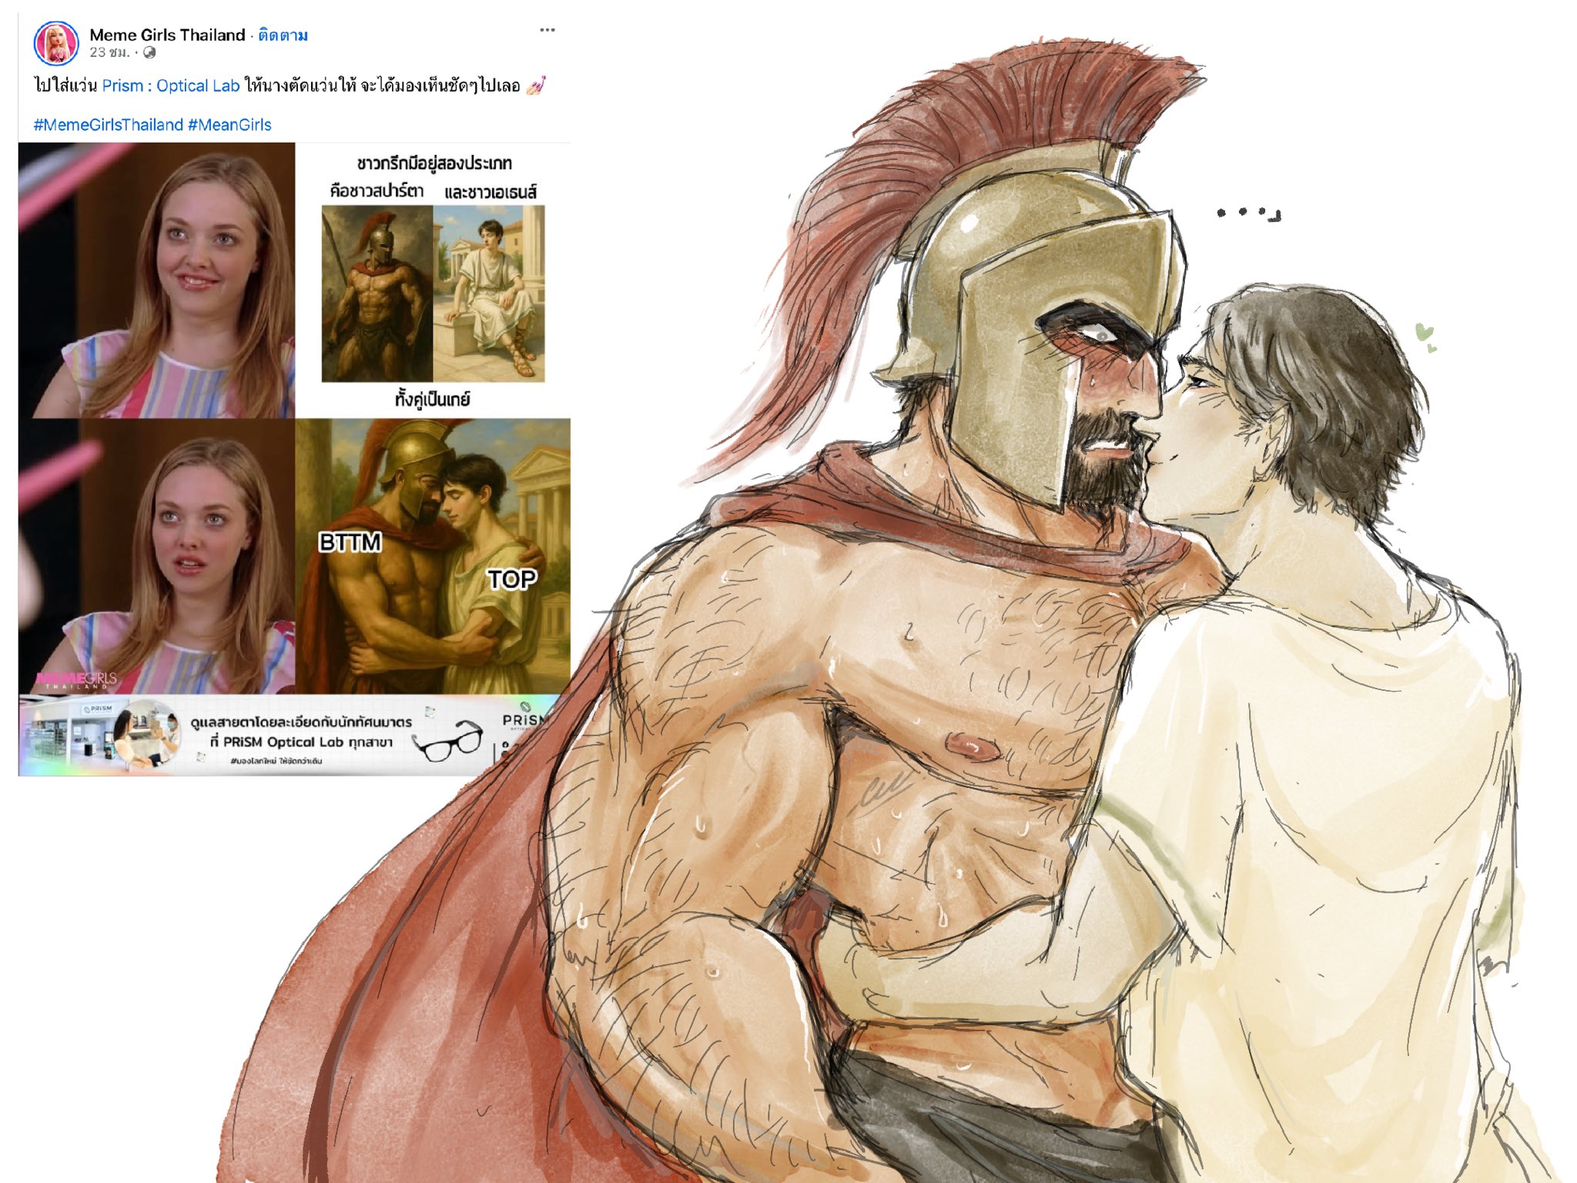Click the Spartan and Athenian comparison panel

(x=433, y=280)
